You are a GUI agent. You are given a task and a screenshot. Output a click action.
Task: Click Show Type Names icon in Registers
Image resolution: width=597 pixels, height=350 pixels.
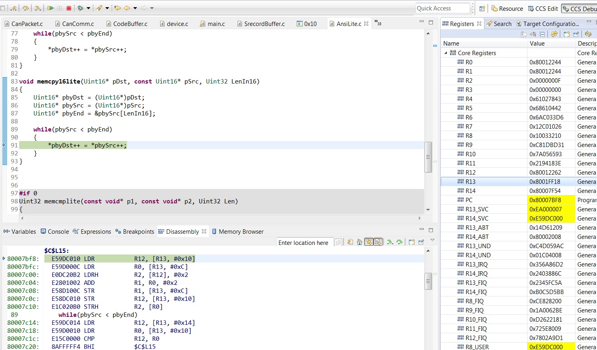(524, 34)
